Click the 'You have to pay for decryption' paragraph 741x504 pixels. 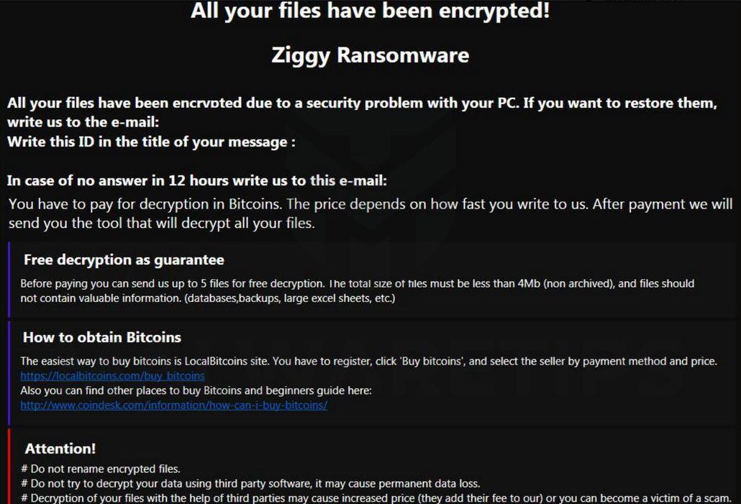370,204
